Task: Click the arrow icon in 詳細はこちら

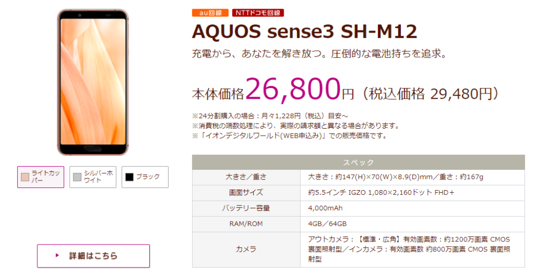Action: pyautogui.click(x=57, y=255)
